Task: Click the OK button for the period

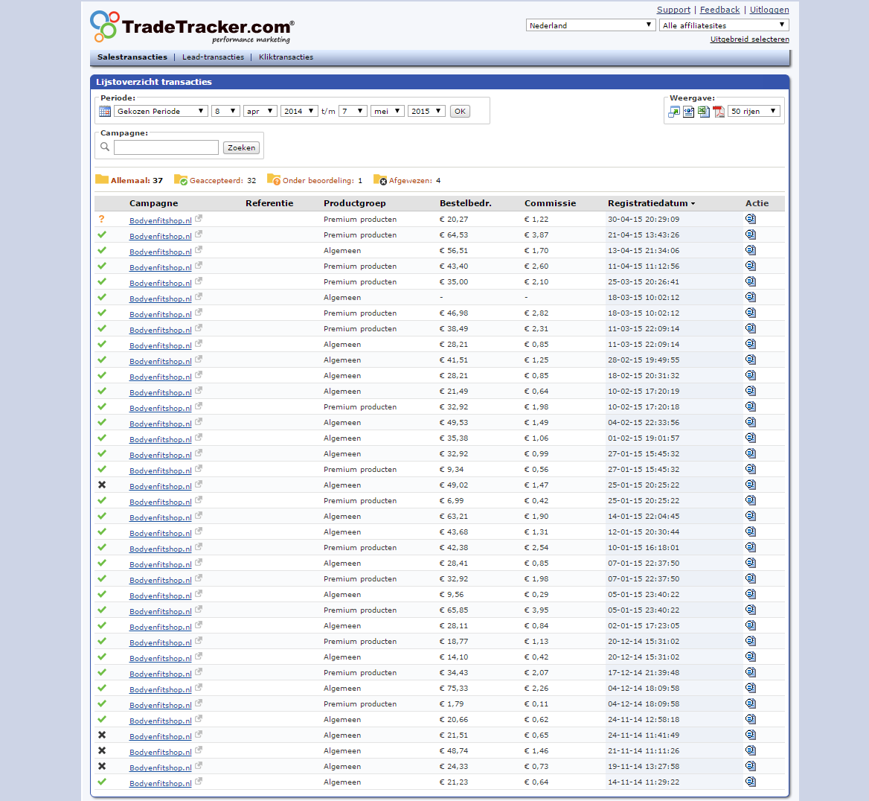Action: pos(460,111)
